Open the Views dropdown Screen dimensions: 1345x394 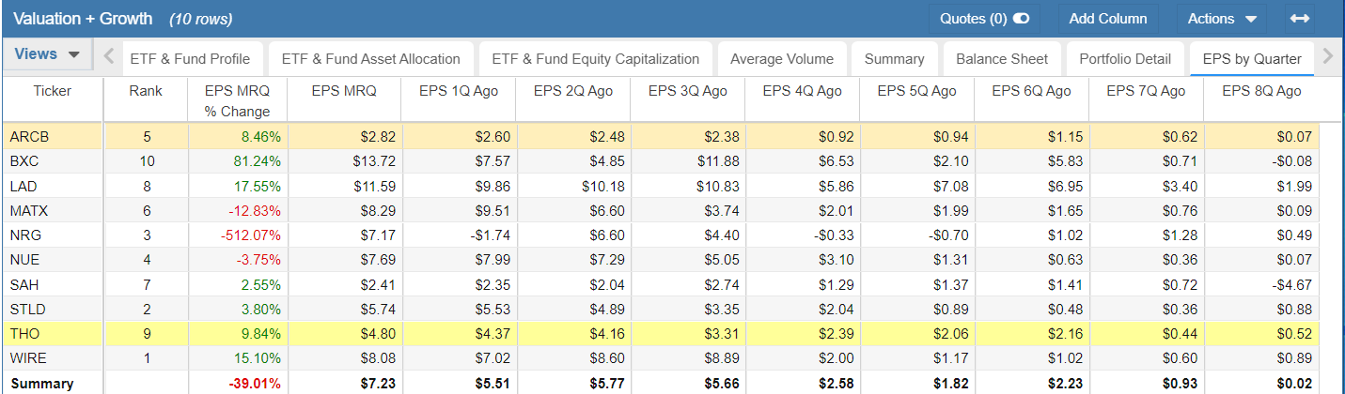pyautogui.click(x=48, y=54)
